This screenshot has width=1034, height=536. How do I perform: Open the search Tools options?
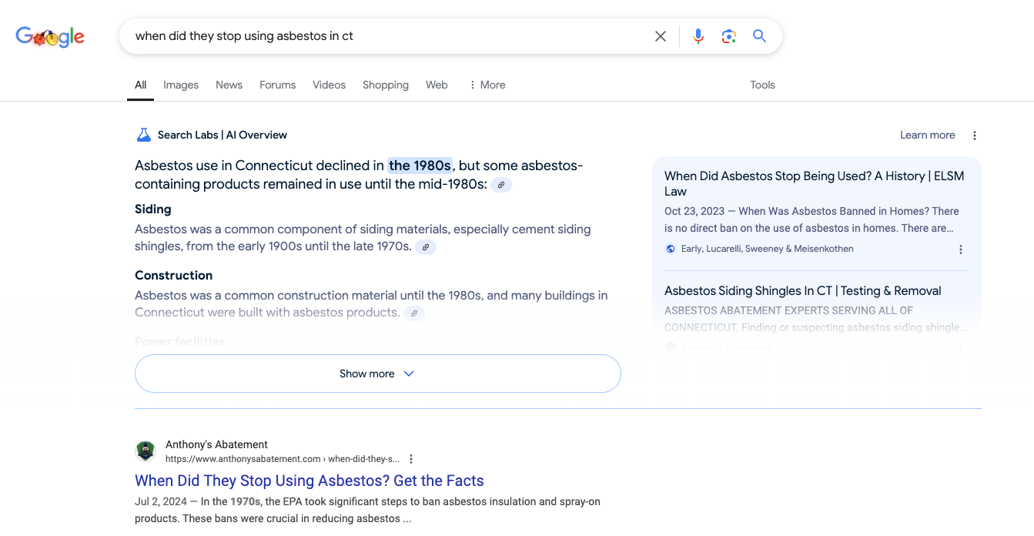(x=762, y=85)
